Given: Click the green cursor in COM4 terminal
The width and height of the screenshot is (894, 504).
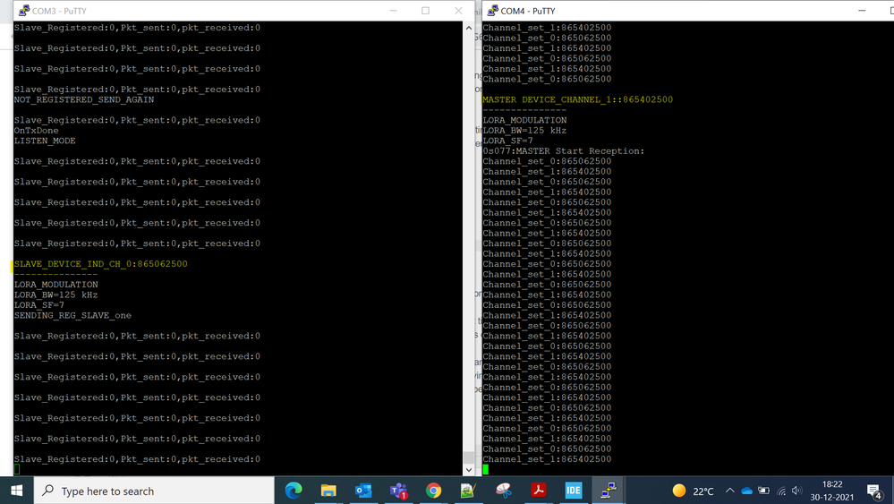Looking at the screenshot, I should point(486,469).
